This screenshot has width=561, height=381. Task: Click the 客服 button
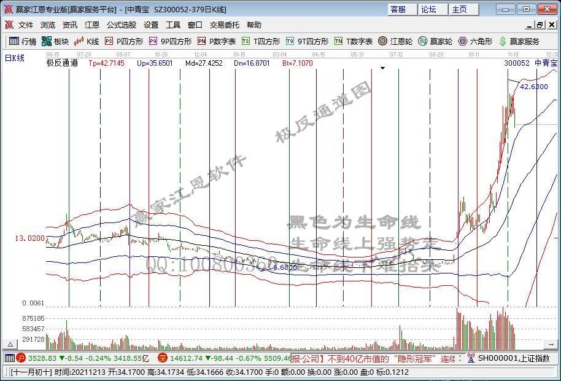pyautogui.click(x=402, y=10)
